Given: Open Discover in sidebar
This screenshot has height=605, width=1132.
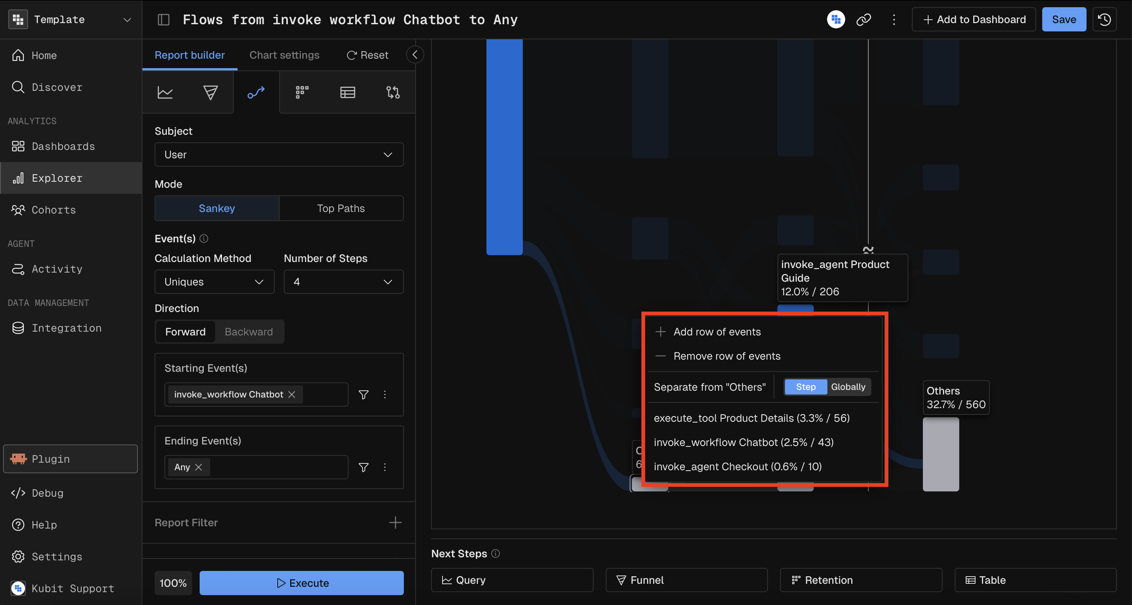Looking at the screenshot, I should (x=71, y=87).
